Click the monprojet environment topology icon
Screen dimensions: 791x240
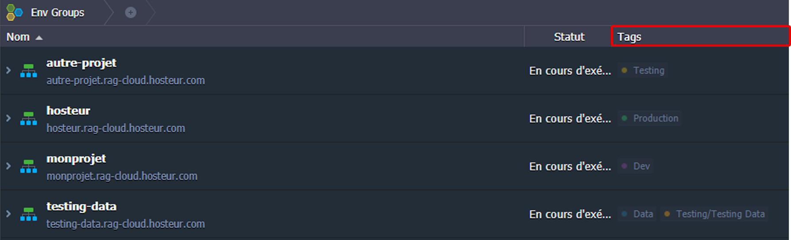[x=29, y=166]
